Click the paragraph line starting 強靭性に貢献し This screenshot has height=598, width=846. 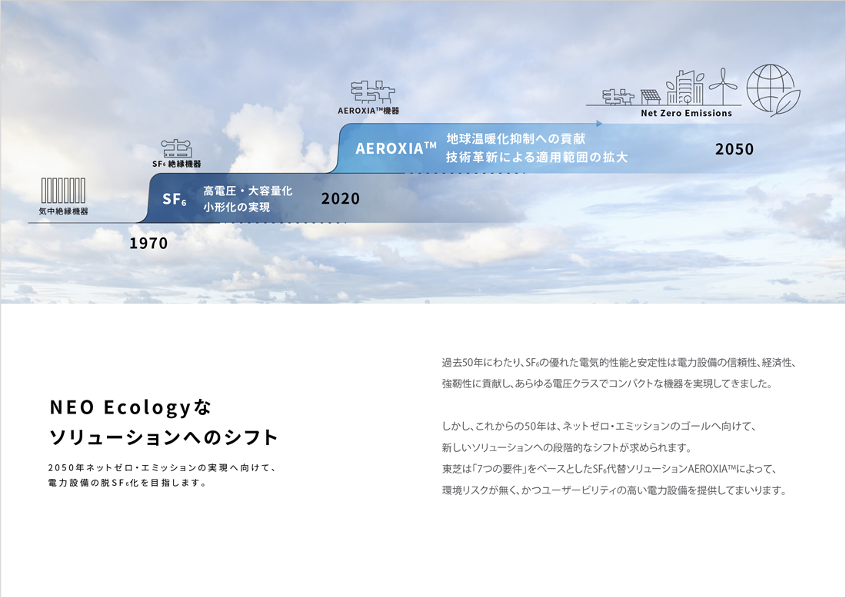tap(608, 384)
